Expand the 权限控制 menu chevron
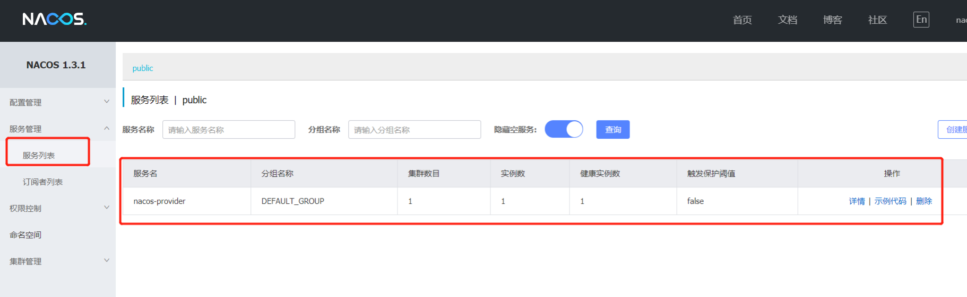The height and width of the screenshot is (297, 967). pos(107,208)
